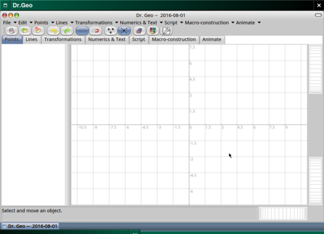Click the vertical splitter beside the tool panel
Image resolution: width=324 pixels, height=234 pixels.
(x=68, y=125)
